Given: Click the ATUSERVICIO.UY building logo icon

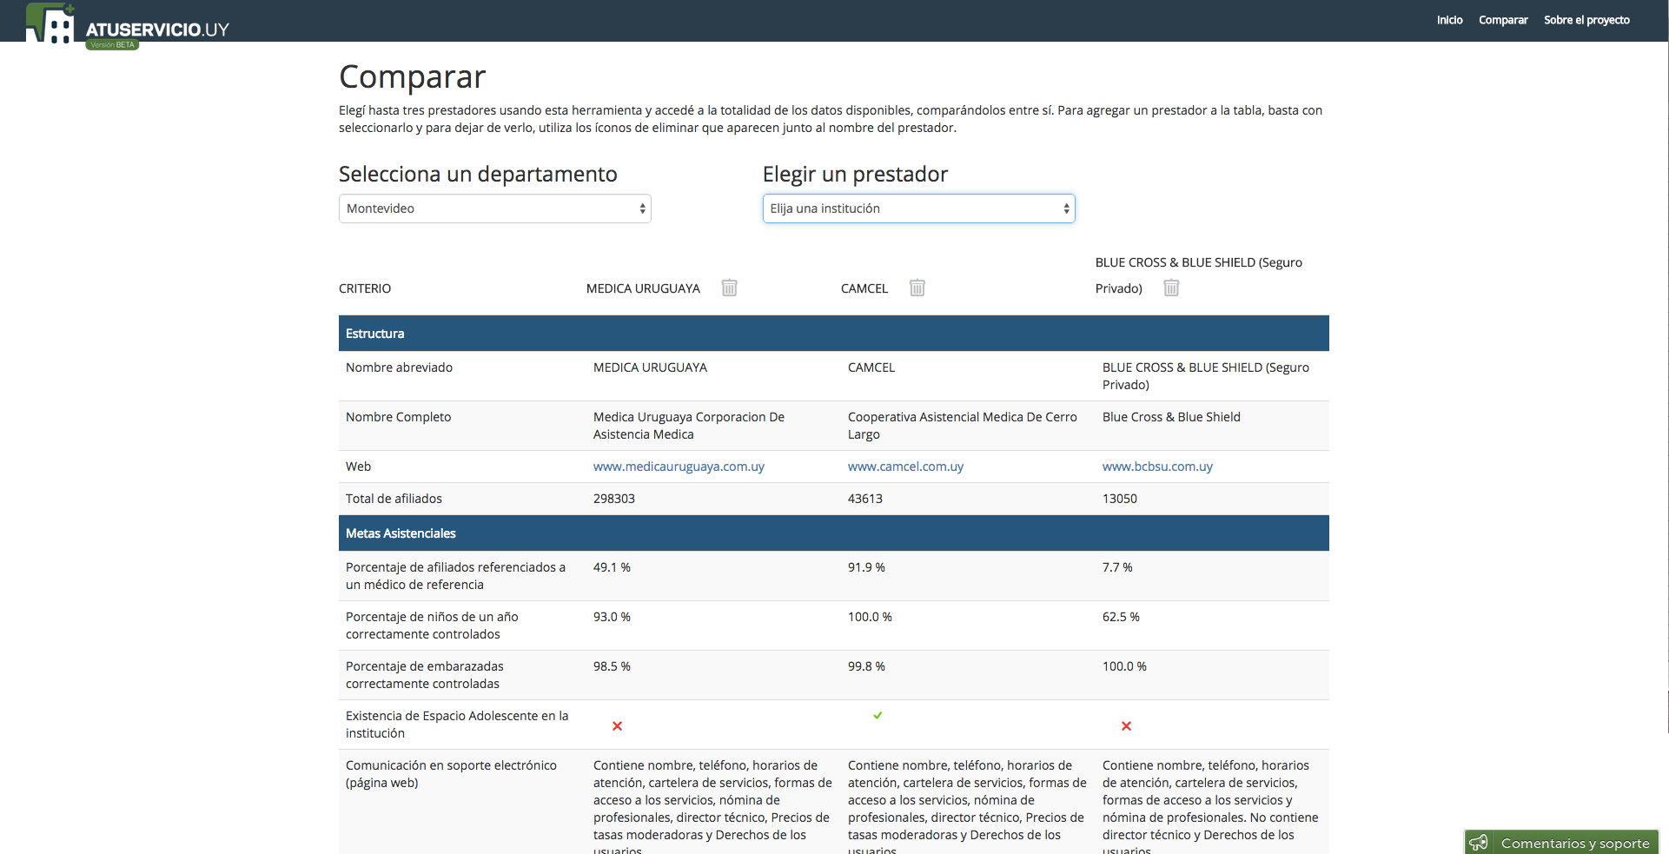Looking at the screenshot, I should tap(50, 23).
